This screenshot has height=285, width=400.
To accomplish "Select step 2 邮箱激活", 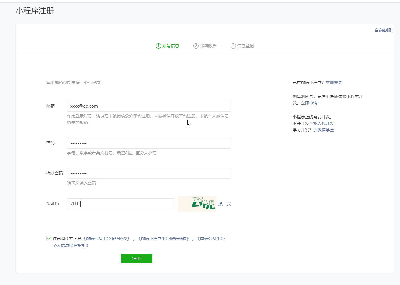I will (x=205, y=46).
